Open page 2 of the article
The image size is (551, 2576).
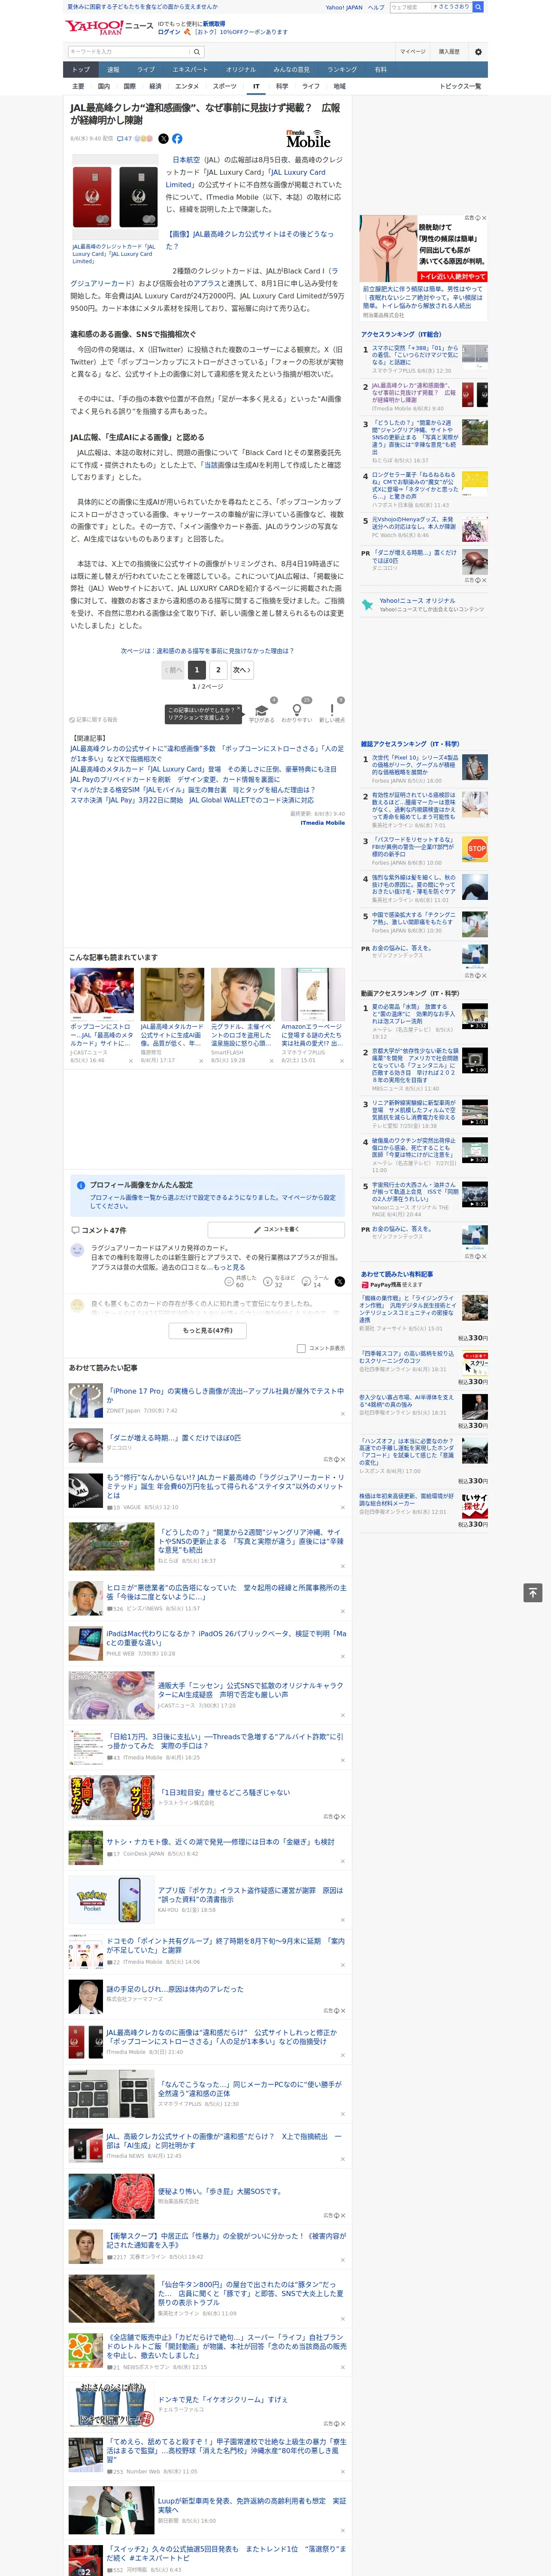[x=218, y=670]
